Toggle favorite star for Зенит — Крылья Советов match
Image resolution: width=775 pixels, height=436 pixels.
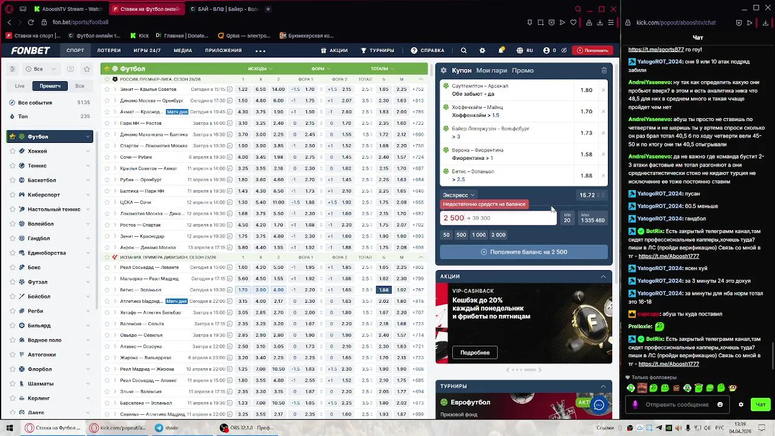point(107,89)
